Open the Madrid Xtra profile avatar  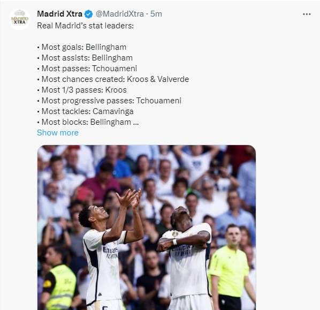pos(20,19)
